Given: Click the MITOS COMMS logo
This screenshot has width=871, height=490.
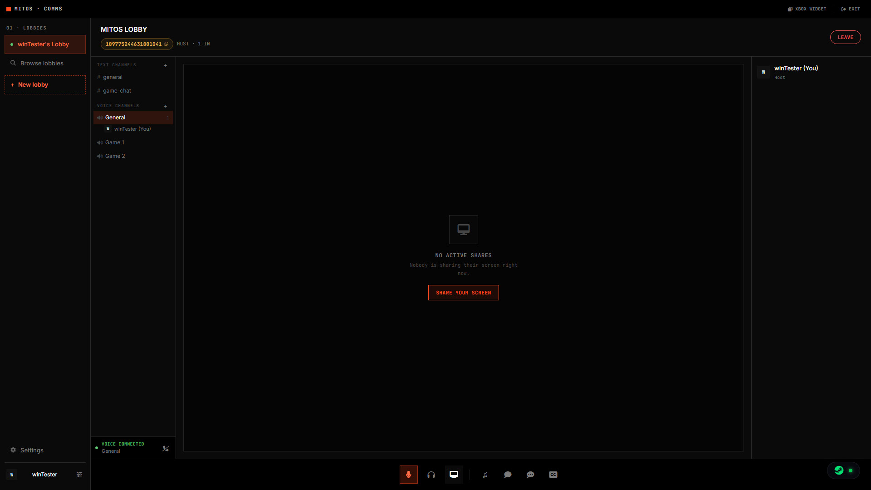Looking at the screenshot, I should pyautogui.click(x=34, y=9).
